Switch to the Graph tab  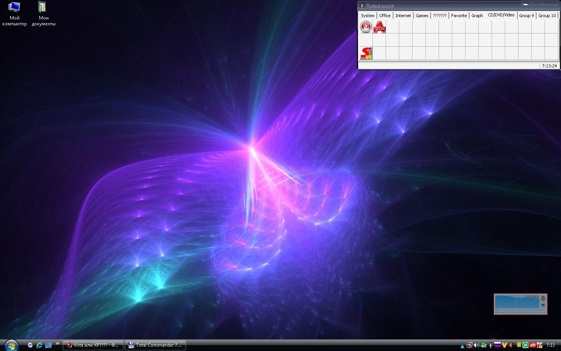coord(477,16)
